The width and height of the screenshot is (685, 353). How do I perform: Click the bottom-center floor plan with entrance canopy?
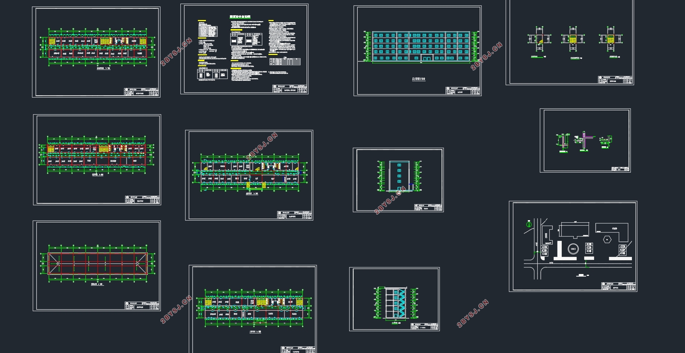(x=253, y=309)
